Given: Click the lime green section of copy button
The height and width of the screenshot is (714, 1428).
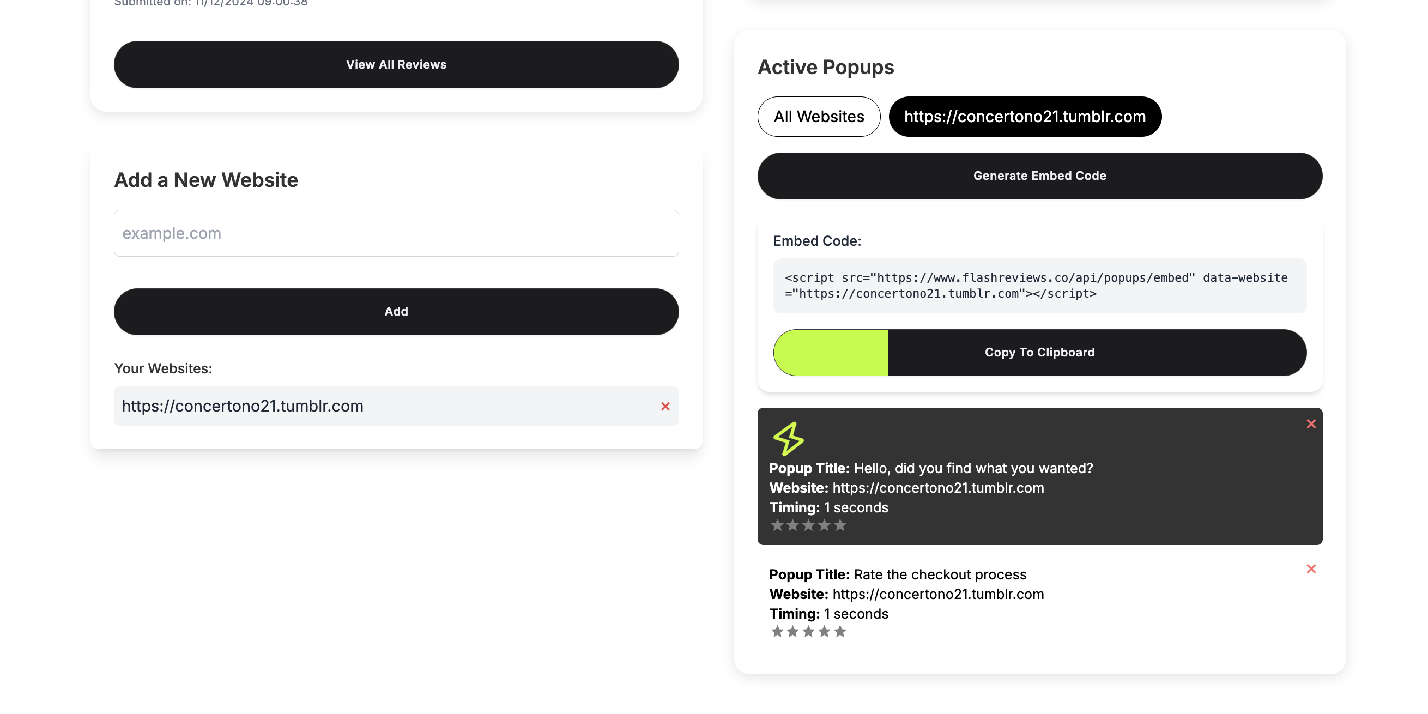Looking at the screenshot, I should 831,353.
